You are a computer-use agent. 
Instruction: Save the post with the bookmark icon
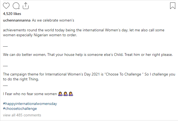(173, 6)
